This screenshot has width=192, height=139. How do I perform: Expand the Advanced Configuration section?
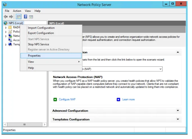pos(178,111)
